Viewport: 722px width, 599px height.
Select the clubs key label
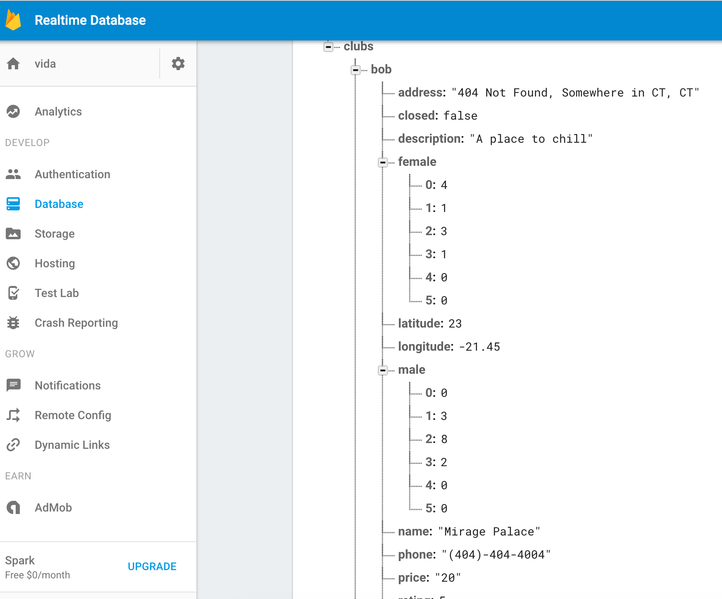click(x=359, y=46)
